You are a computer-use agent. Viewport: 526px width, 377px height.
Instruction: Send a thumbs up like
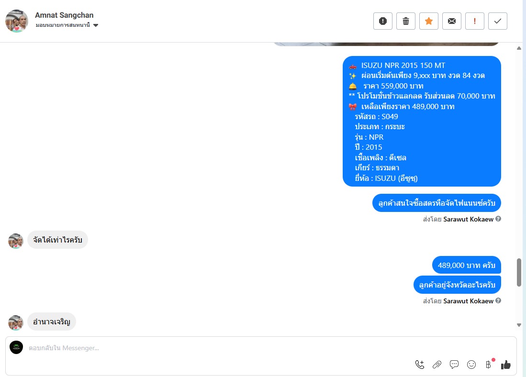click(506, 365)
